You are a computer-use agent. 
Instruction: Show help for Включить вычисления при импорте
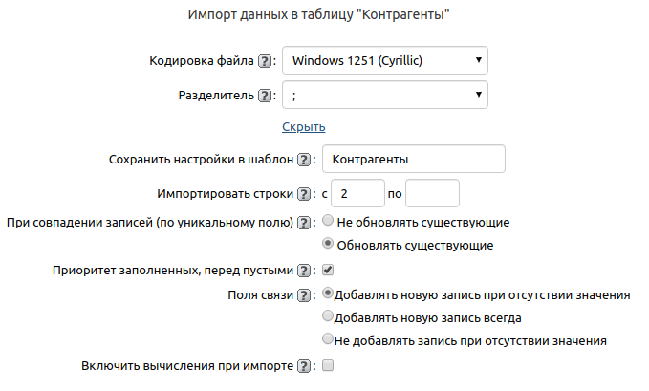[305, 365]
